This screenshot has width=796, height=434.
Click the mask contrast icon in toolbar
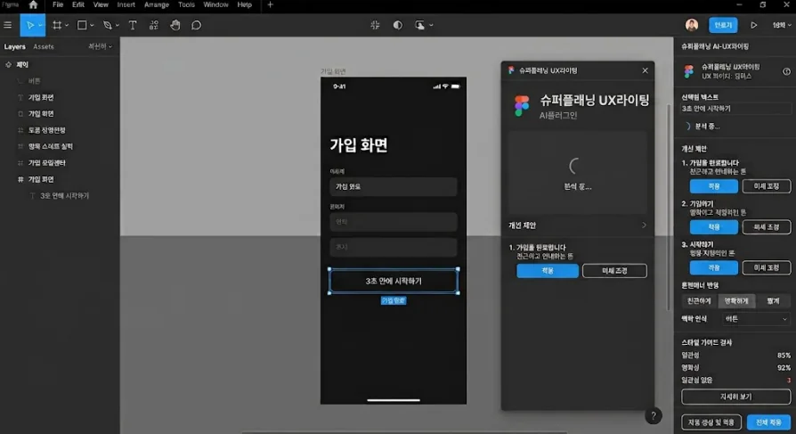397,25
